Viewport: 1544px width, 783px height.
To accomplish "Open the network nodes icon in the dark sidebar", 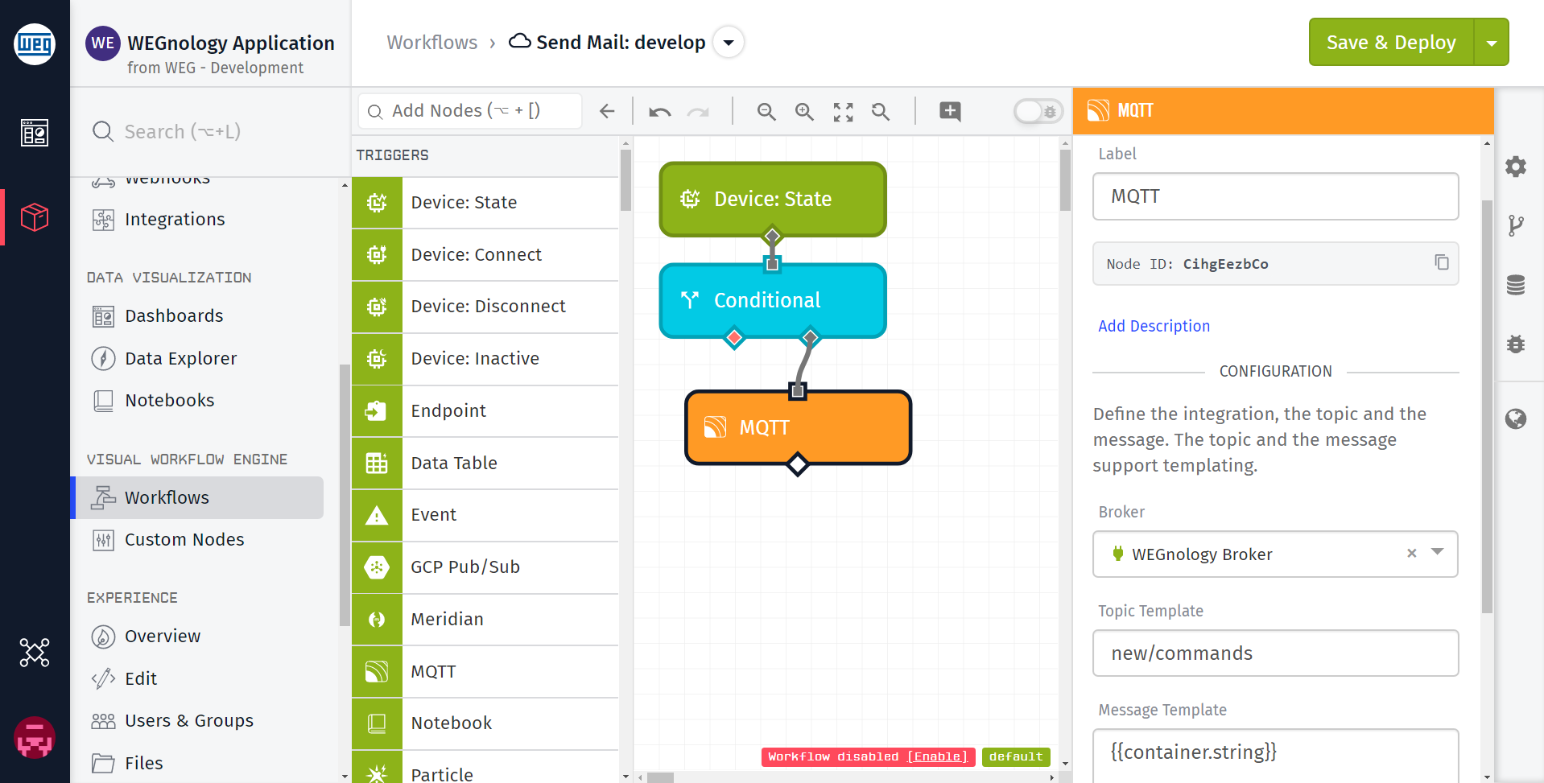I will click(35, 653).
